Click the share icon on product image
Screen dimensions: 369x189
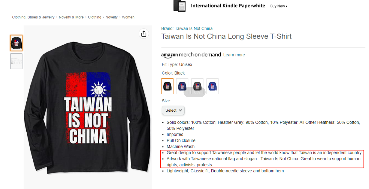point(144,34)
